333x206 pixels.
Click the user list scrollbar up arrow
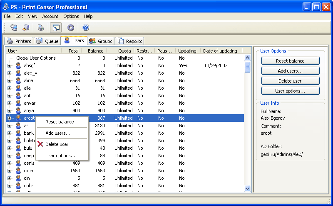pyautogui.click(x=247, y=58)
